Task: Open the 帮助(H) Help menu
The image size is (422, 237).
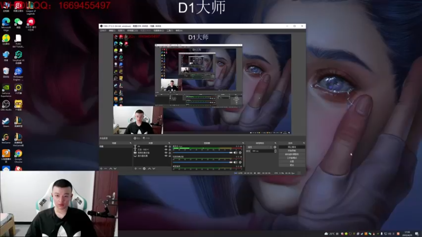Action: coord(179,31)
